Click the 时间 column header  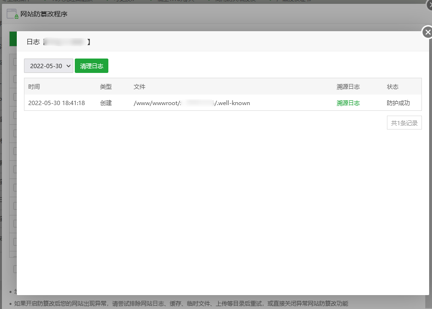(x=34, y=86)
